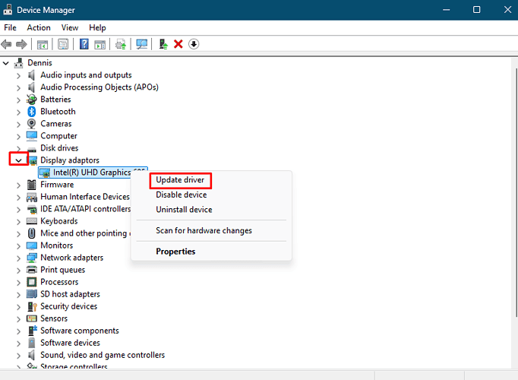Click the Batteries category icon

point(31,100)
